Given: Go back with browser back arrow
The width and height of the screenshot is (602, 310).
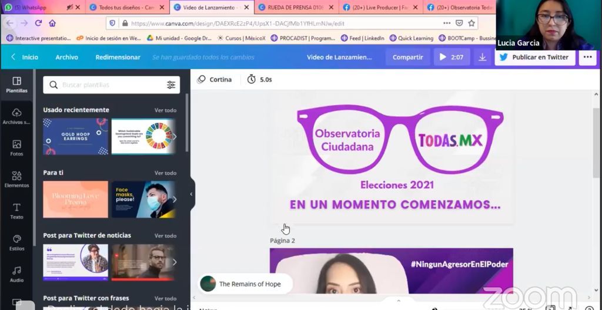Looking at the screenshot, I should click(9, 23).
